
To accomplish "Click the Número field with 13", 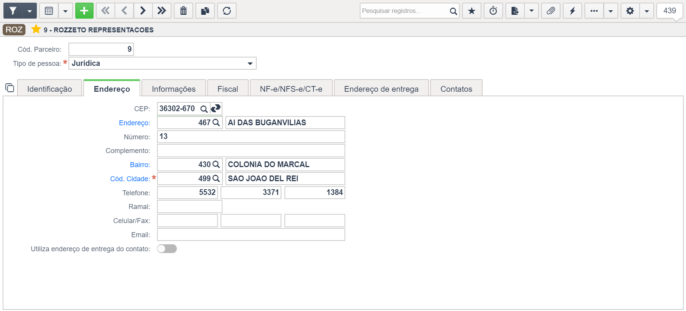I will (251, 137).
